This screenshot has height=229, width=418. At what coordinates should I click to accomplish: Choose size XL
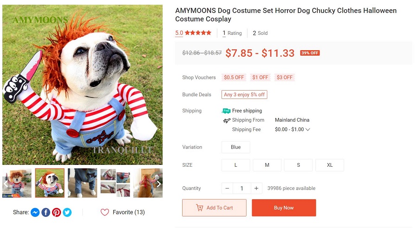(329, 165)
